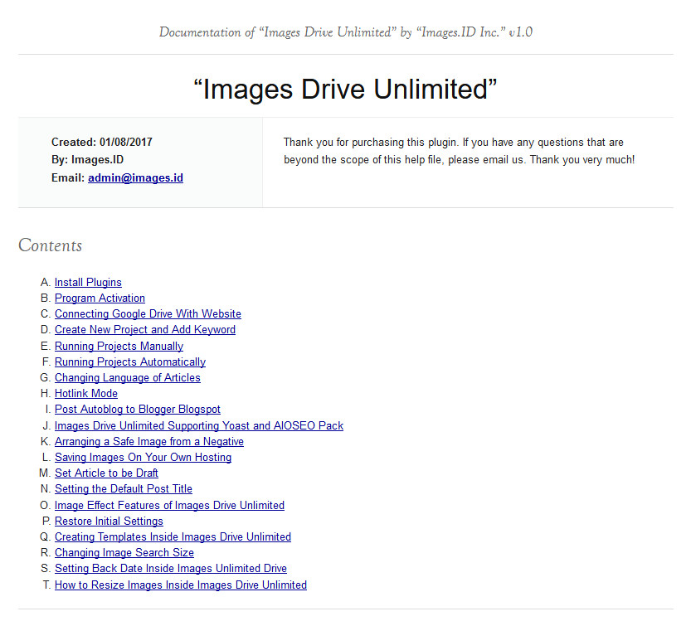Jump to Restore Initial Settings
This screenshot has height=626, width=691.
tap(109, 522)
